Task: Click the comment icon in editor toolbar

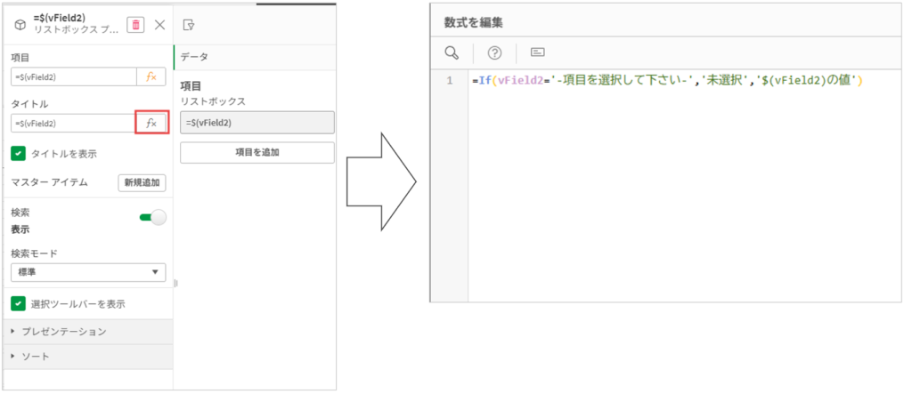Action: 537,52
